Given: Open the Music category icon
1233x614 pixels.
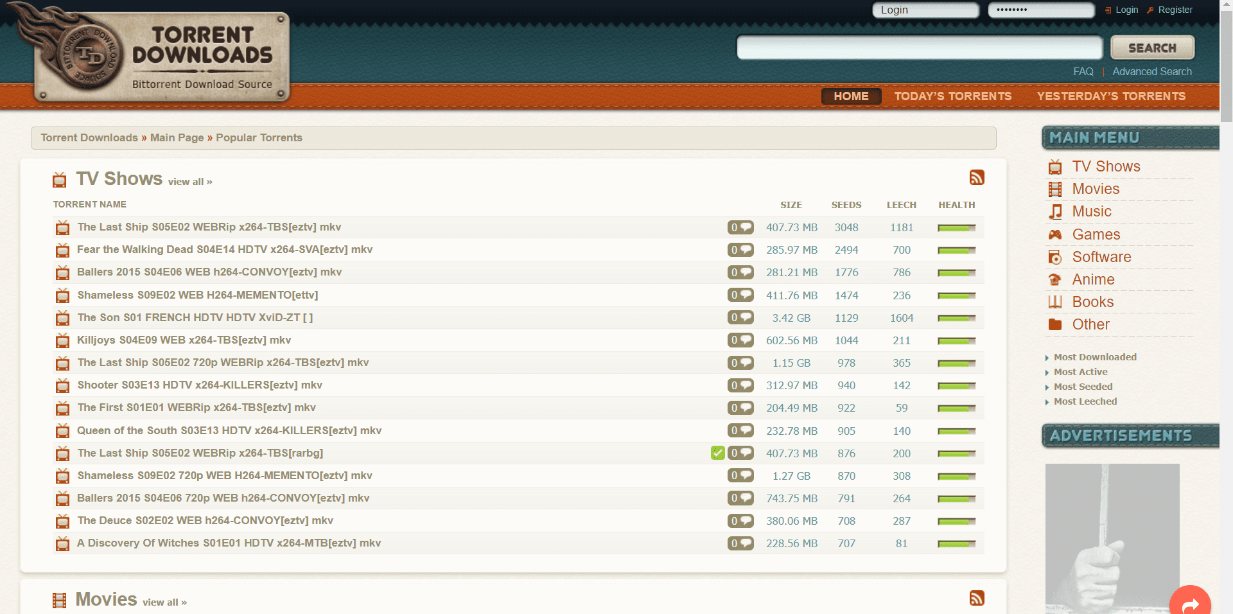Looking at the screenshot, I should pyautogui.click(x=1055, y=211).
